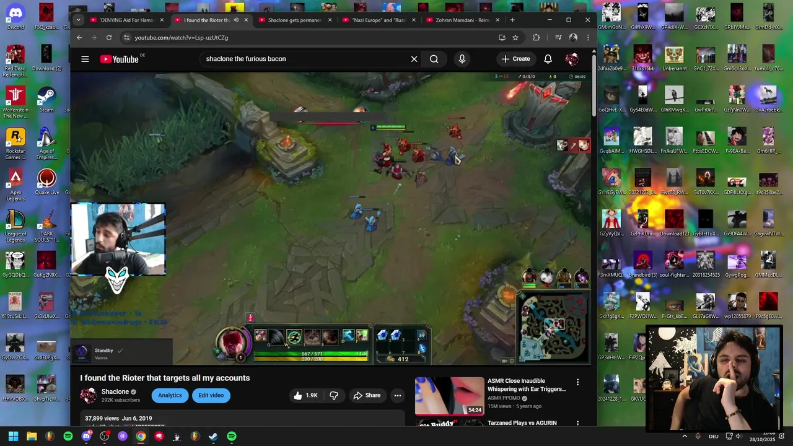
Task: Open Windows Start menu
Action: 13,436
